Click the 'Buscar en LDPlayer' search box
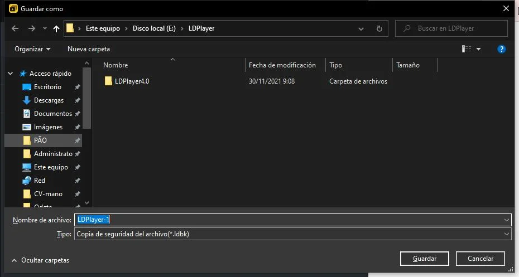The height and width of the screenshot is (277, 519). click(451, 28)
